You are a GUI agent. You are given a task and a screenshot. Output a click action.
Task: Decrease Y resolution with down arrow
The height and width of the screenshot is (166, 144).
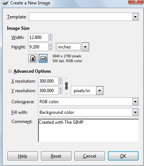coord(61,93)
